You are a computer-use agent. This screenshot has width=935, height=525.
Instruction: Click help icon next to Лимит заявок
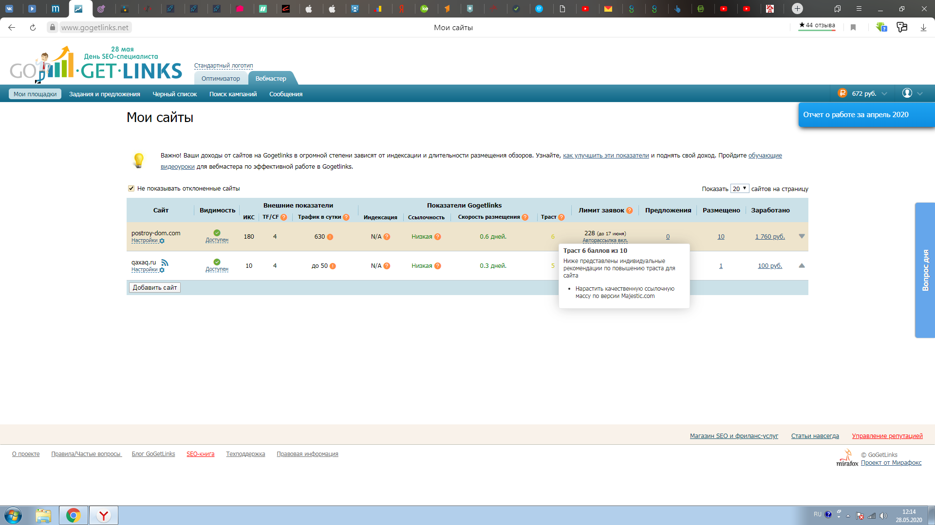(630, 210)
